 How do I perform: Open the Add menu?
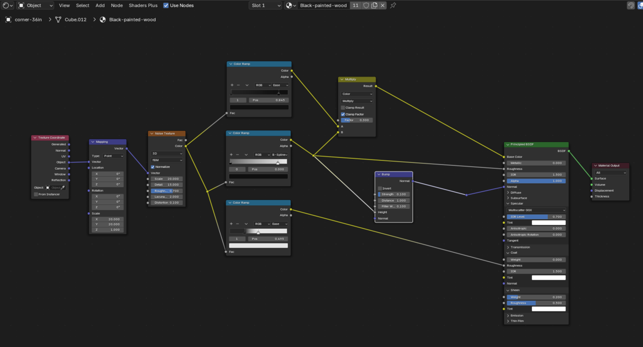click(100, 6)
